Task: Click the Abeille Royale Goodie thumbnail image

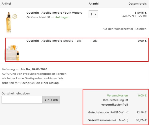Action: coord(12,53)
